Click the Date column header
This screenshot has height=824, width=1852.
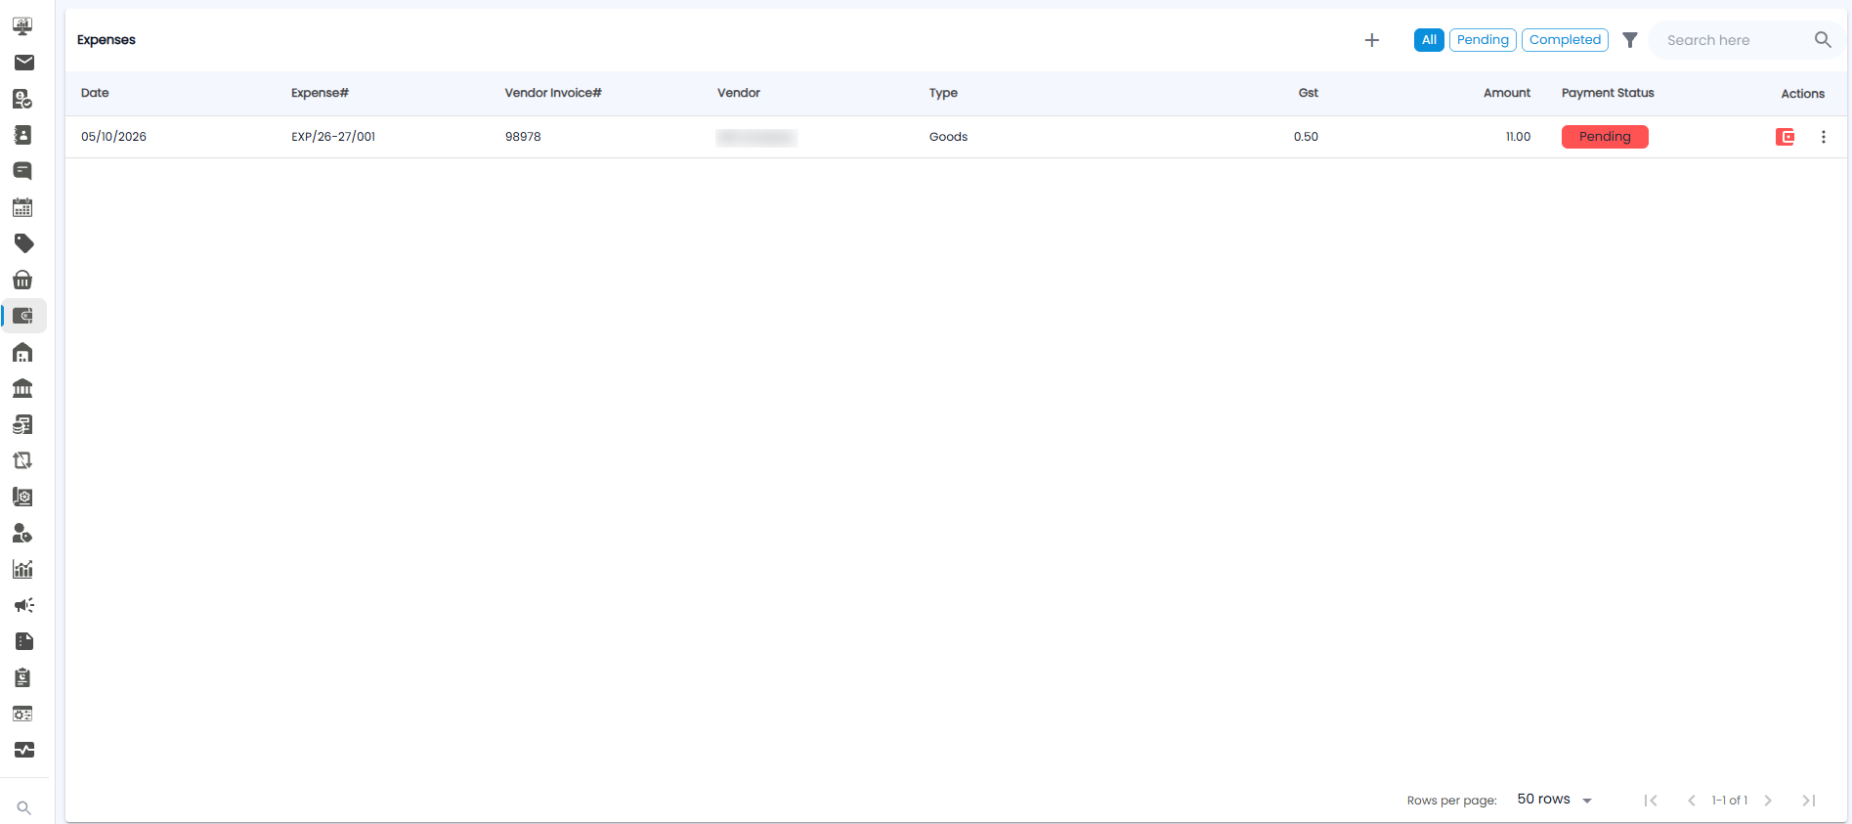click(95, 93)
